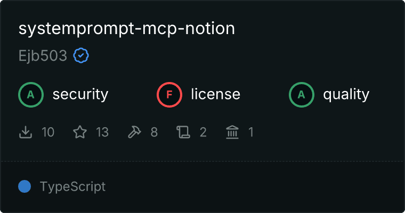Viewport: 405px width, 213px height.
Task: Click the license label text
Action: click(216, 94)
